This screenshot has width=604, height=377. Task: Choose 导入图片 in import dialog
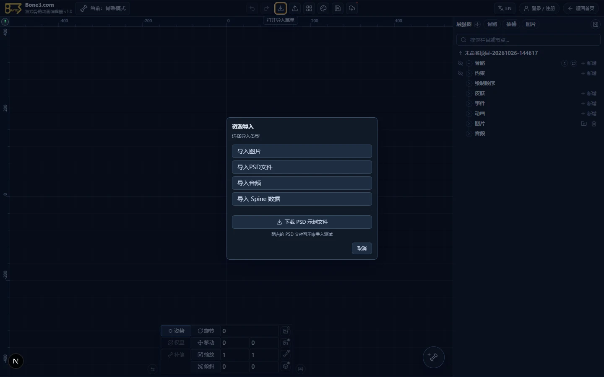click(302, 151)
